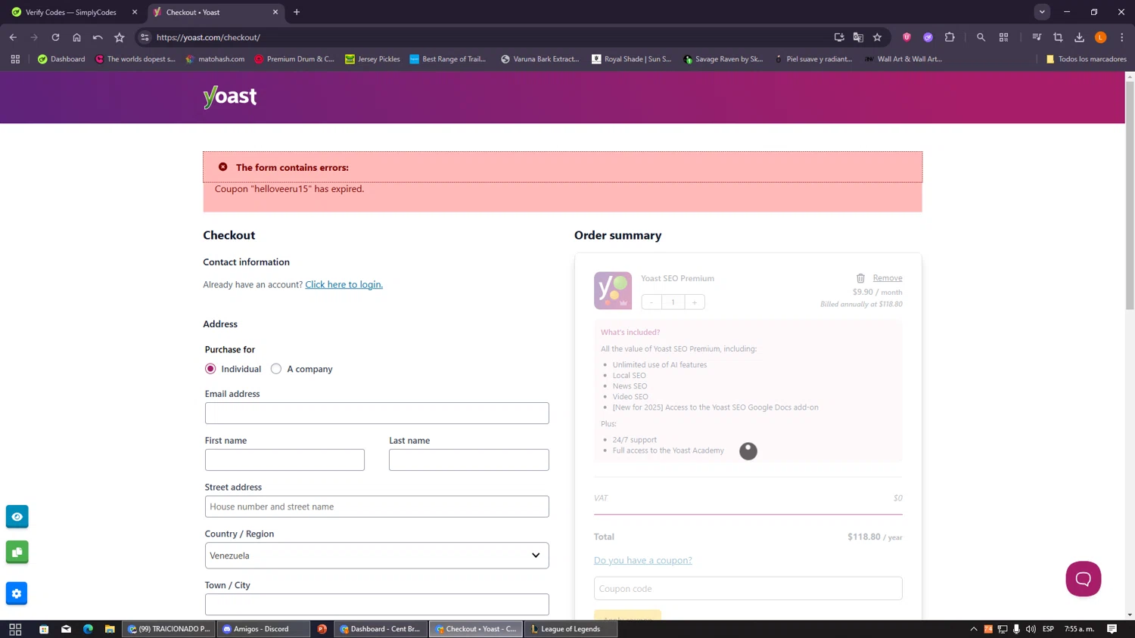Open File Explorer in taskbar
The width and height of the screenshot is (1135, 638).
click(110, 629)
